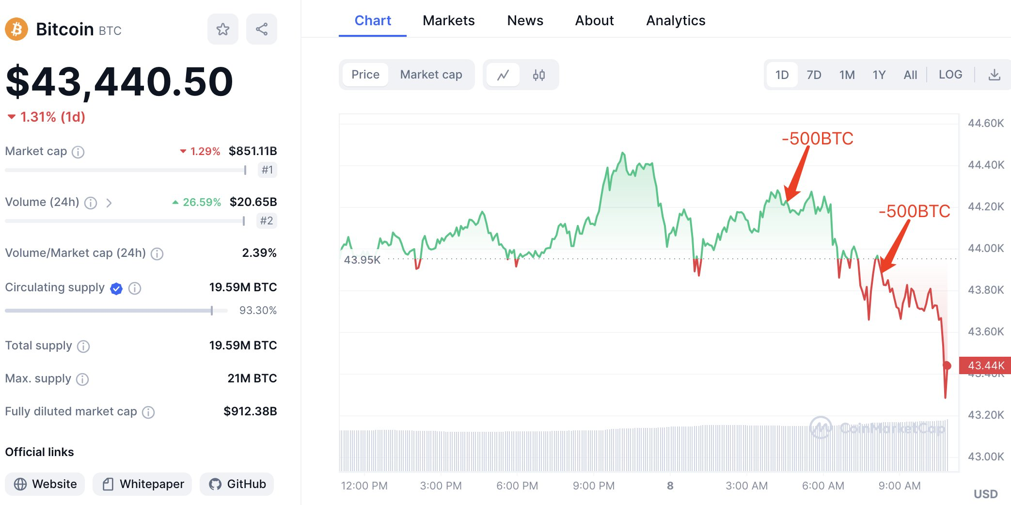
Task: Open the Analytics tab
Action: pos(675,20)
